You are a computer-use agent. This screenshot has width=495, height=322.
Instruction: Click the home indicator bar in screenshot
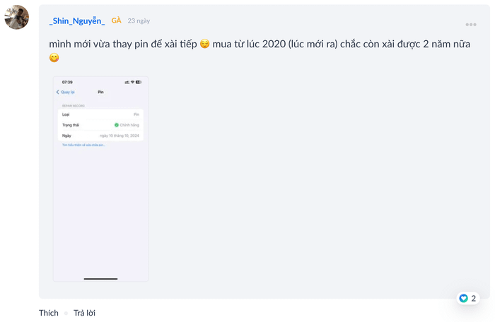pos(100,279)
